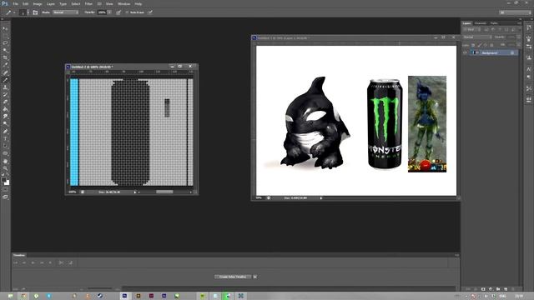
Task: Click the Timeline panel tab
Action: click(19, 255)
